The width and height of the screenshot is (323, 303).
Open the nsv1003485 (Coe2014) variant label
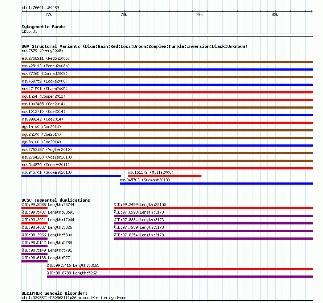(44, 104)
